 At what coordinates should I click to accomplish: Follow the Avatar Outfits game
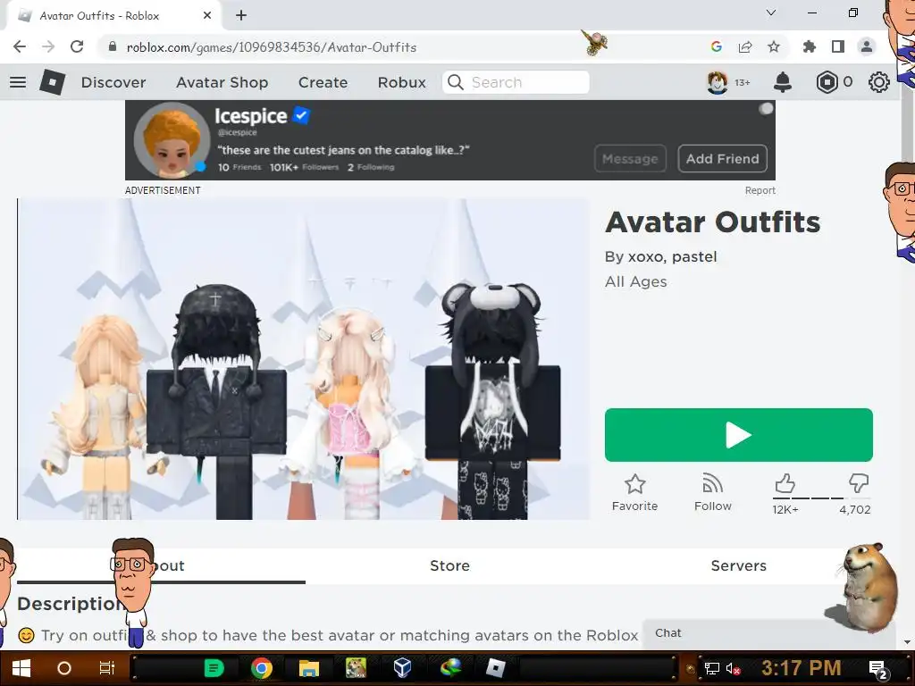pos(712,493)
